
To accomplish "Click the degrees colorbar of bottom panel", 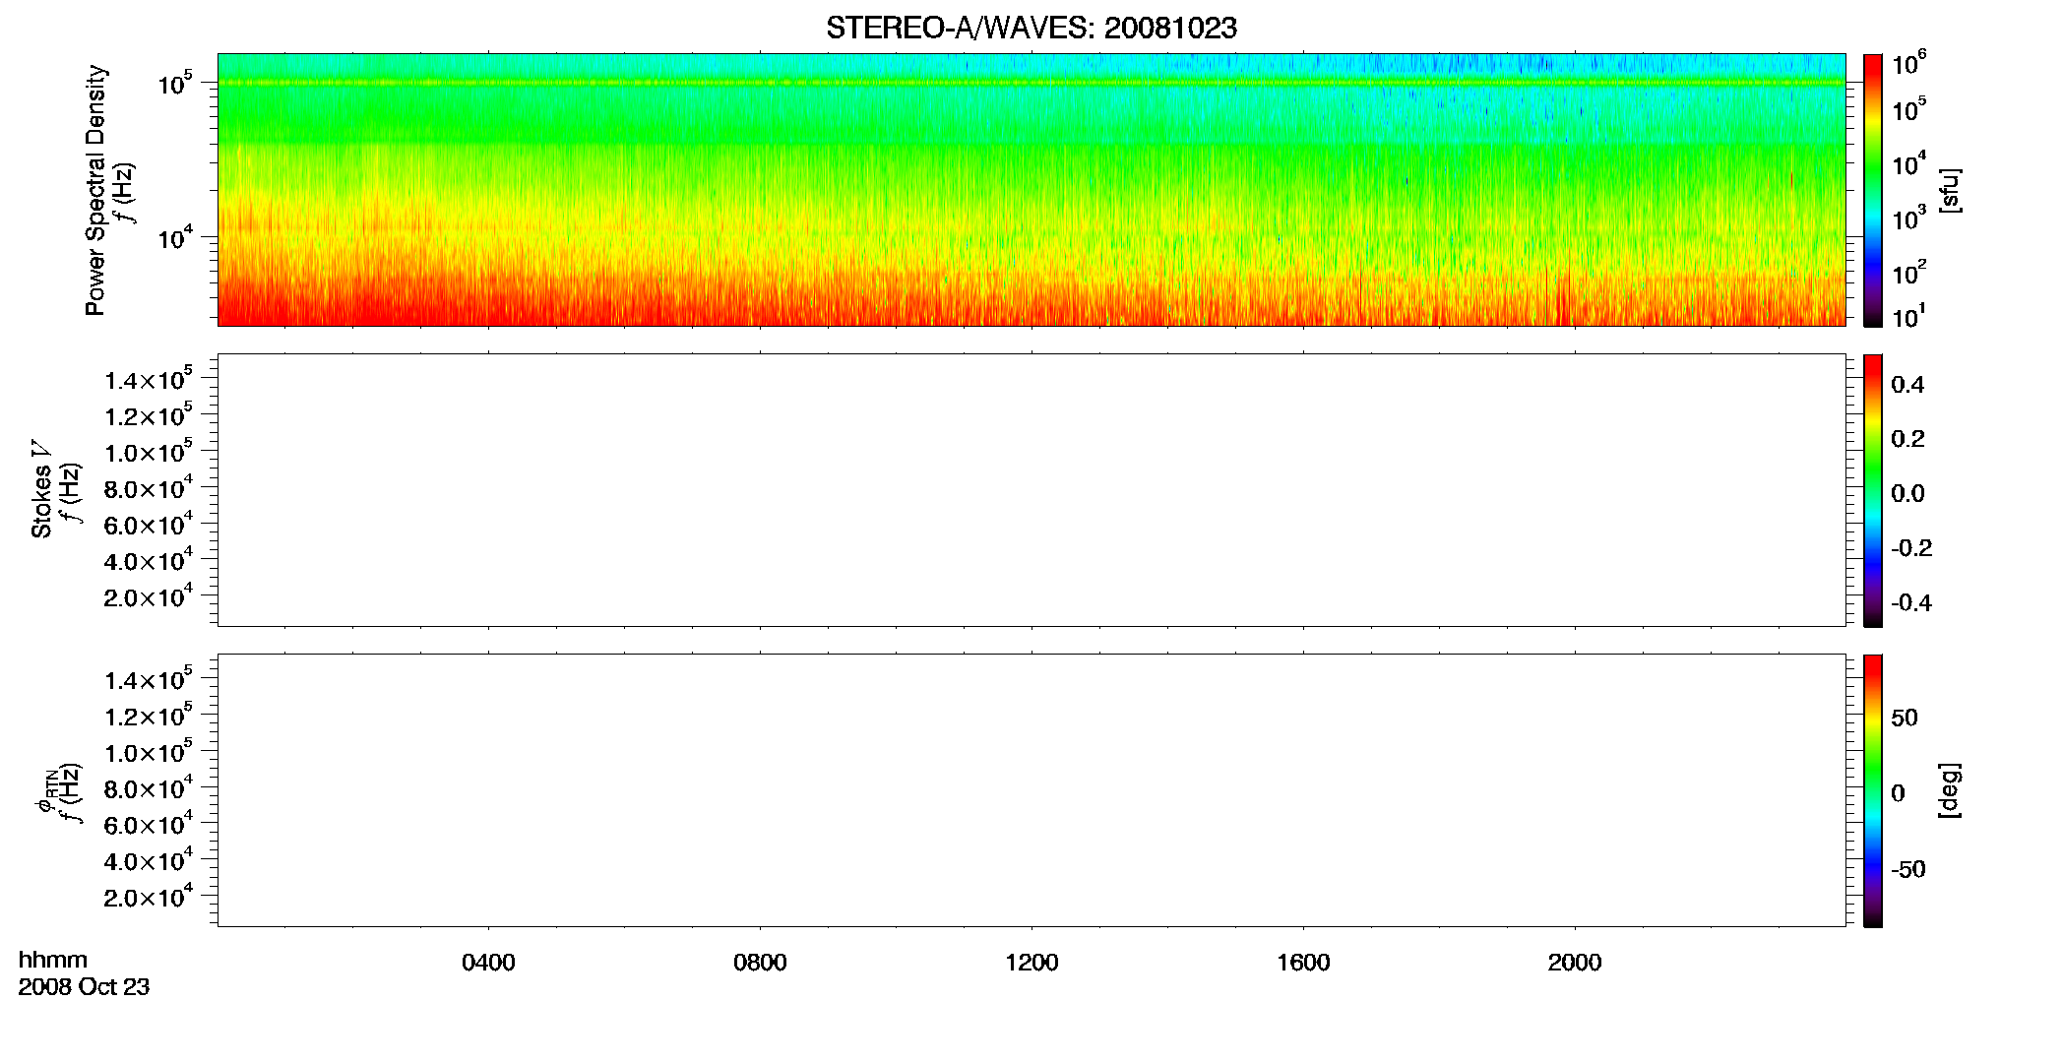I will 1872,790.
